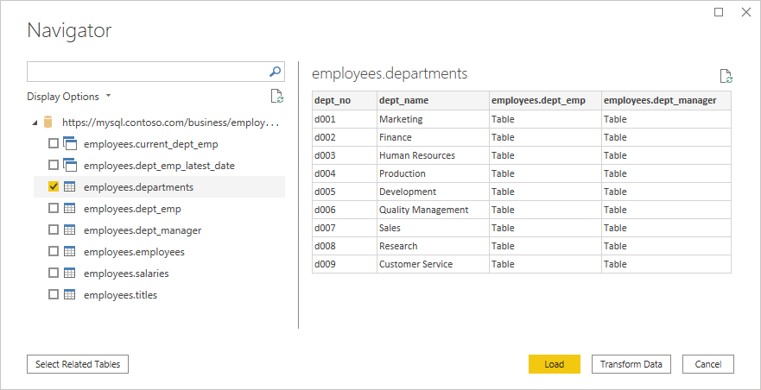Click Select Related Tables button
Image resolution: width=761 pixels, height=390 pixels.
[78, 364]
